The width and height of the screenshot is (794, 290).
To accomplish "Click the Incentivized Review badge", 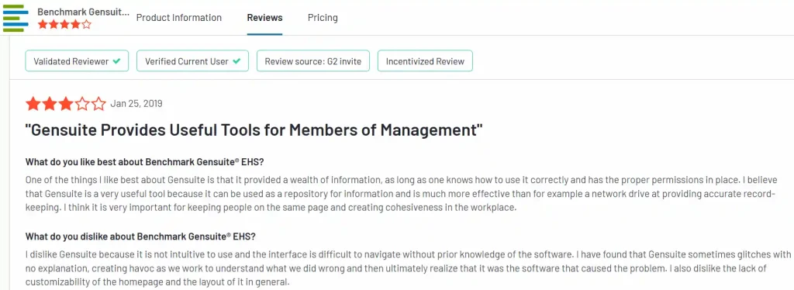I will pyautogui.click(x=426, y=61).
